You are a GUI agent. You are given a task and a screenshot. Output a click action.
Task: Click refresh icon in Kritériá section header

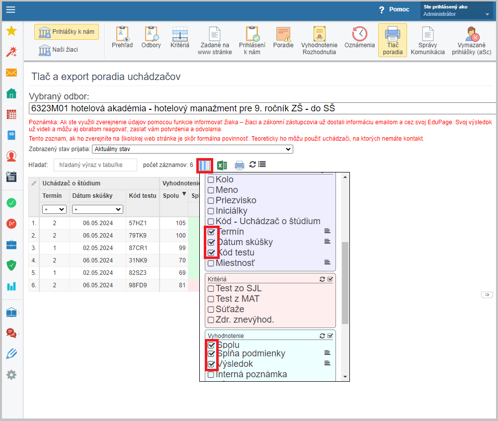click(x=323, y=279)
